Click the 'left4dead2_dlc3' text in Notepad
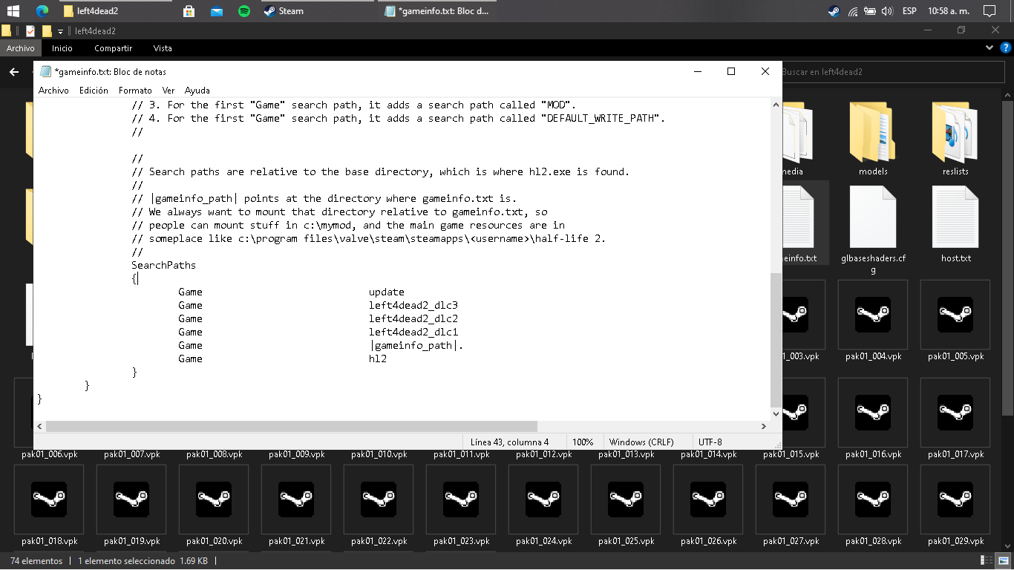This screenshot has height=570, width=1014. (x=413, y=305)
